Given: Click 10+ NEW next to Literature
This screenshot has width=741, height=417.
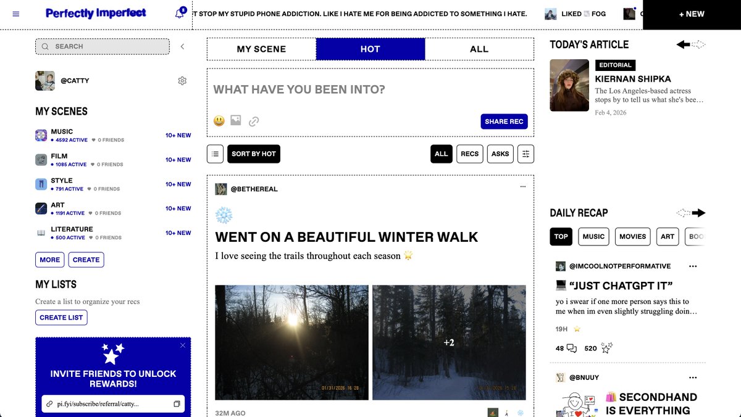Looking at the screenshot, I should [178, 233].
